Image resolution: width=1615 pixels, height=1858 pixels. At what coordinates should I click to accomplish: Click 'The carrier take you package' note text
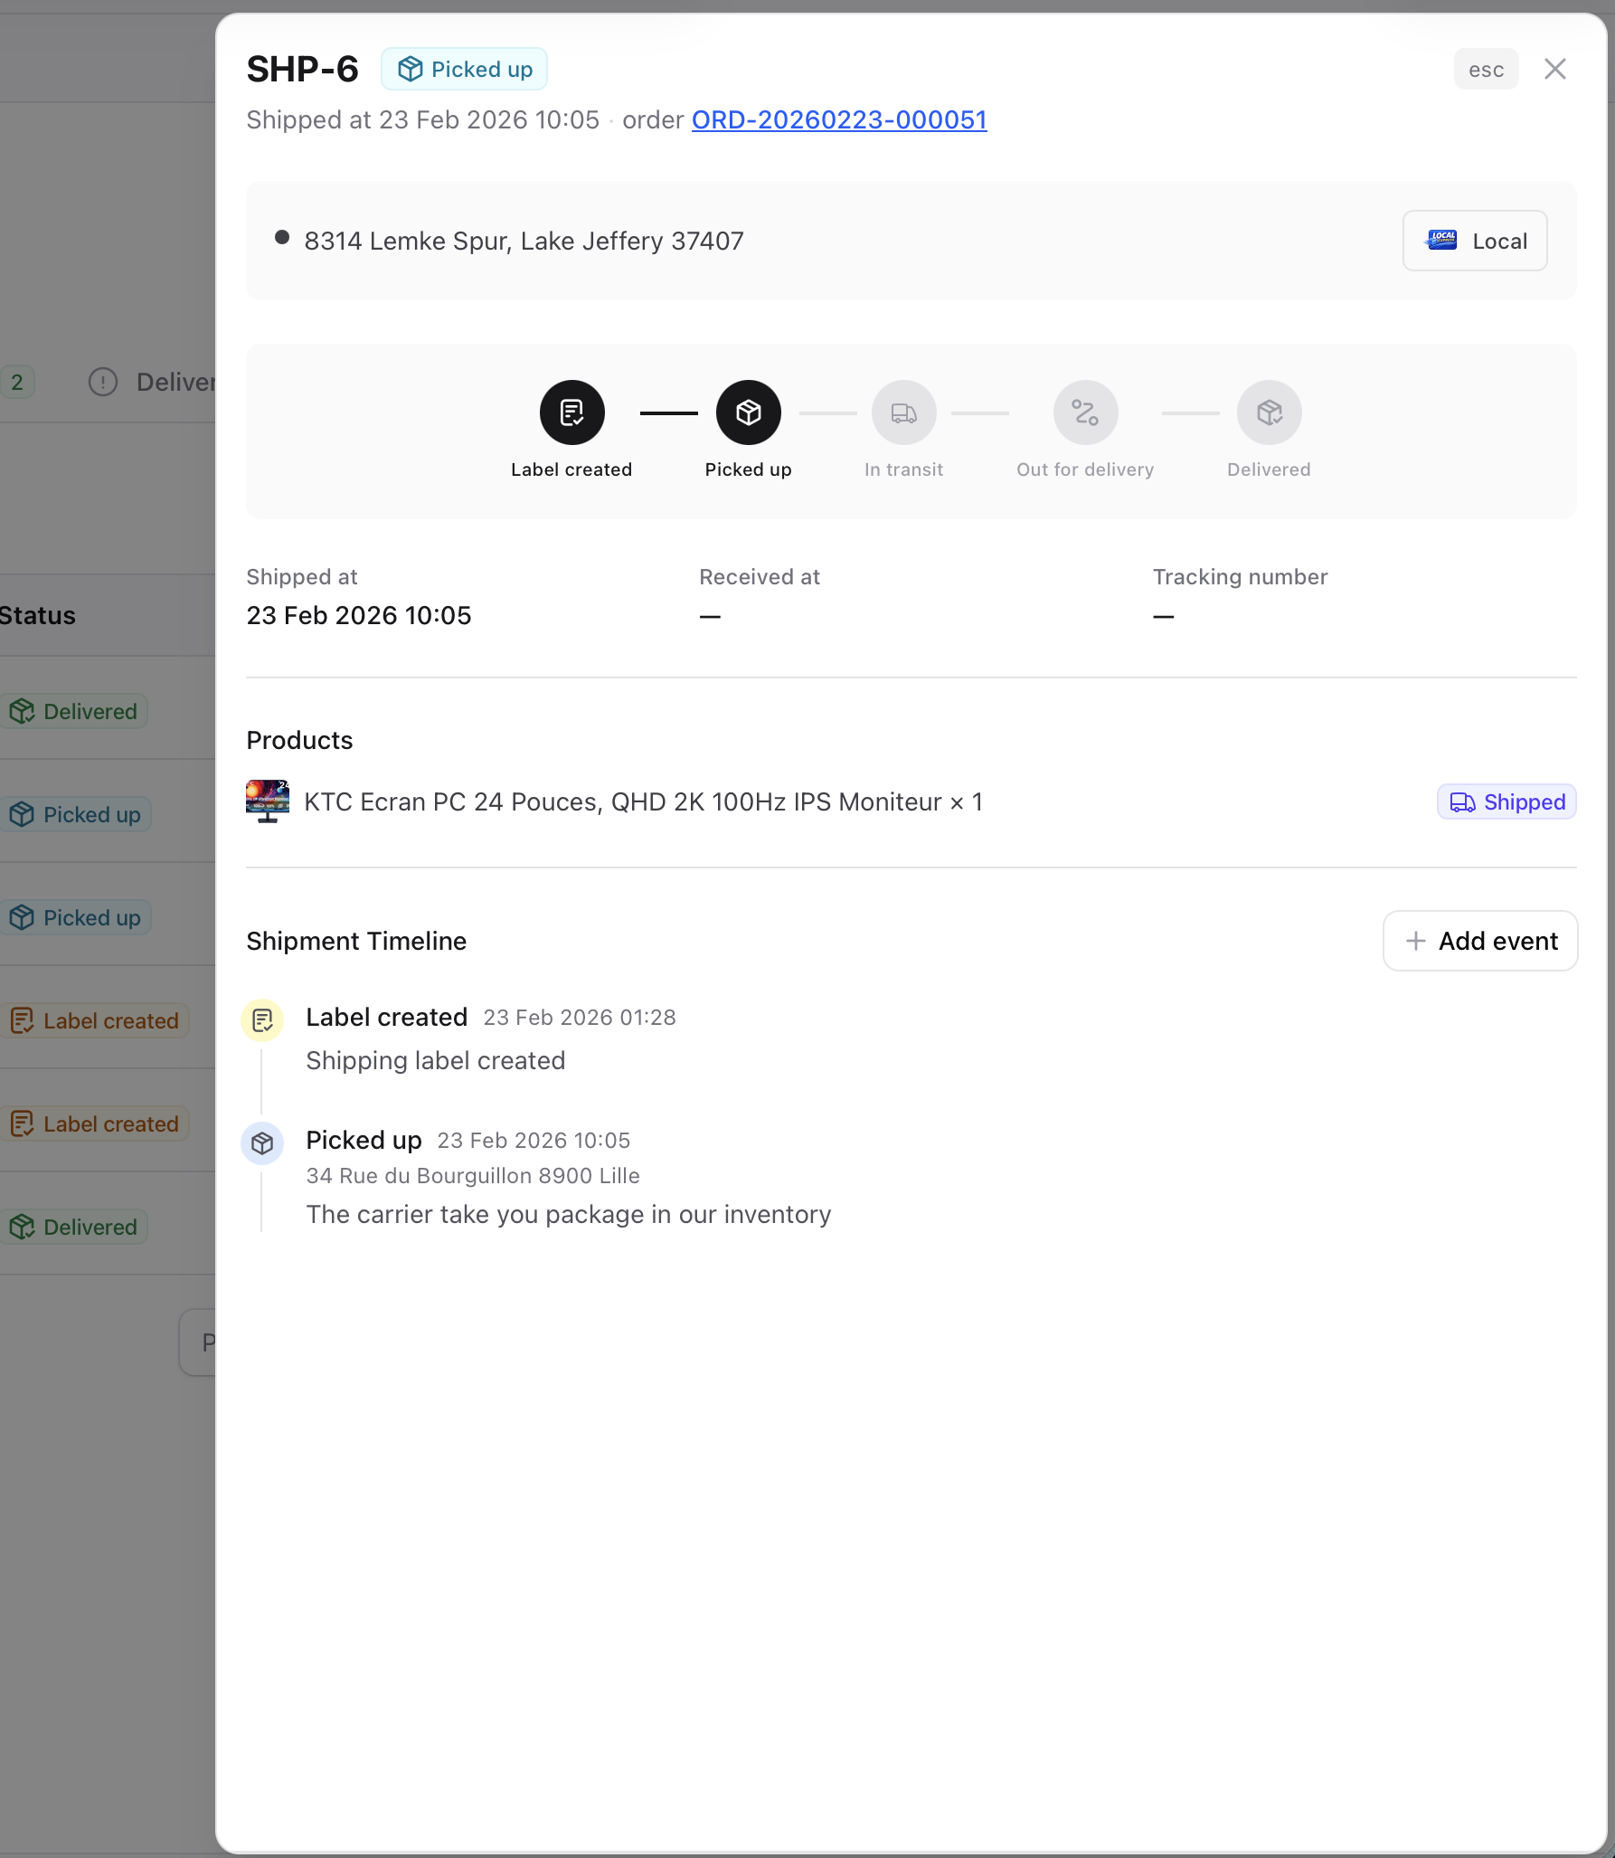coord(568,1214)
